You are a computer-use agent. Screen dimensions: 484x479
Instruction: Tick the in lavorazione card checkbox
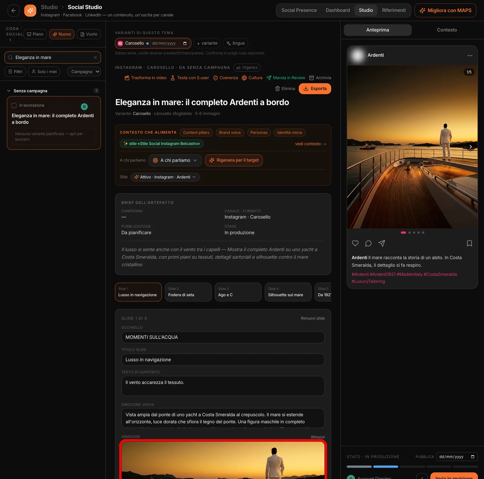[x=14, y=105]
